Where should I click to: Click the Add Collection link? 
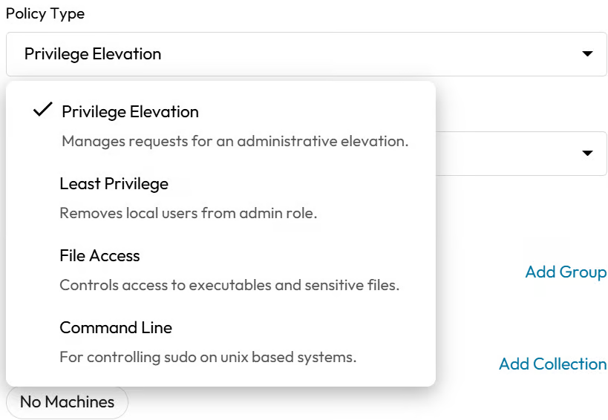(552, 364)
